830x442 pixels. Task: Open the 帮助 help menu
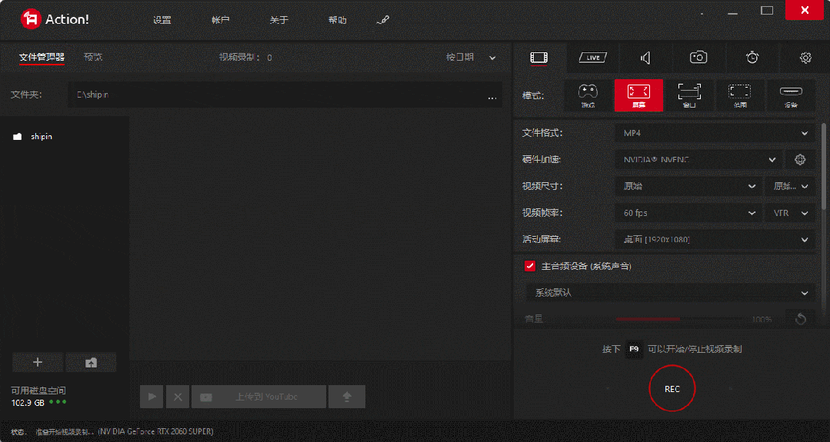coord(337,20)
